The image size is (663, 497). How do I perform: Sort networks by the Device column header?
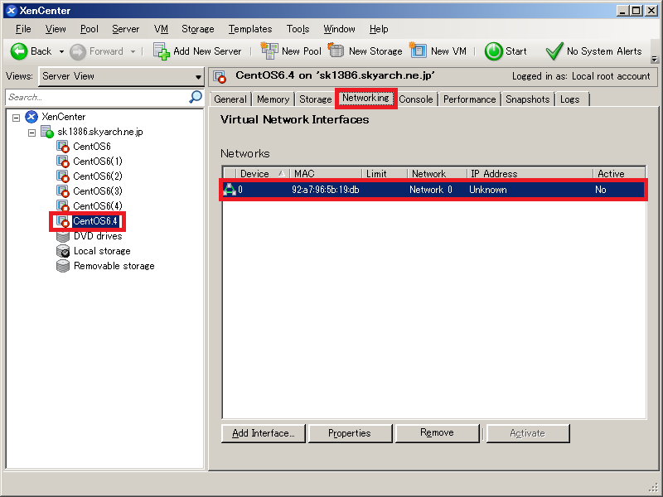[262, 173]
